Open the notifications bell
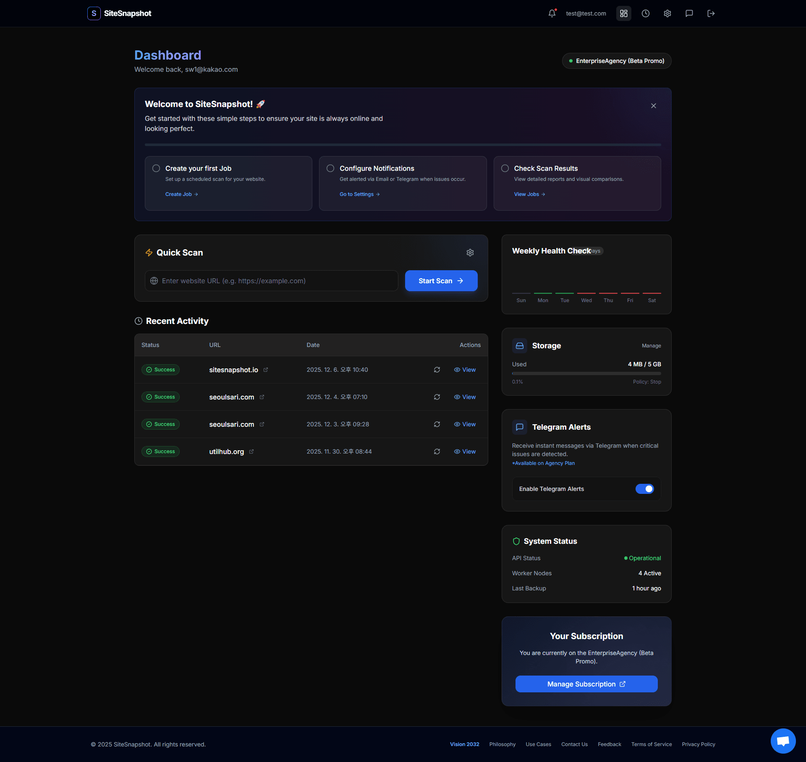 (552, 13)
